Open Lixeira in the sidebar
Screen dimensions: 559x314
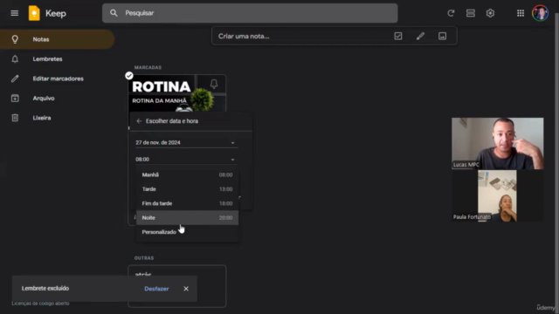tap(57, 118)
